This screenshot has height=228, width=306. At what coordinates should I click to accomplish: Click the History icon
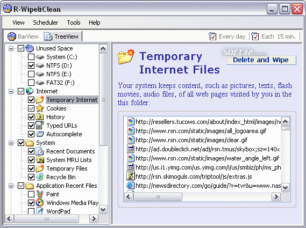40,117
